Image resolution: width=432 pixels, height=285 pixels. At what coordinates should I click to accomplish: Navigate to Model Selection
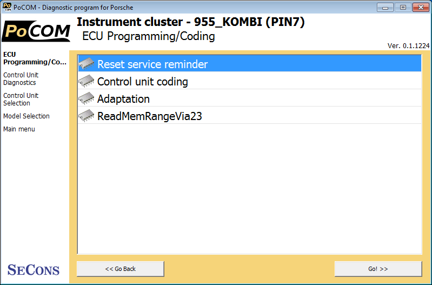pyautogui.click(x=26, y=116)
